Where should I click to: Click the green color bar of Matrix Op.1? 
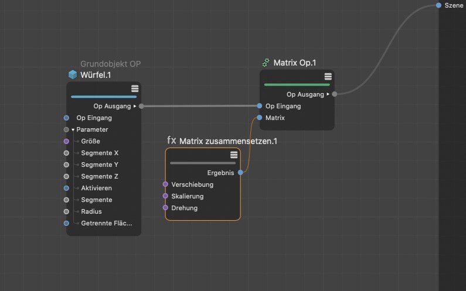[297, 84]
